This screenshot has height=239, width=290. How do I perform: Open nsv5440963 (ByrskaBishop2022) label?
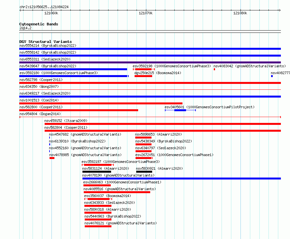pos(113,216)
